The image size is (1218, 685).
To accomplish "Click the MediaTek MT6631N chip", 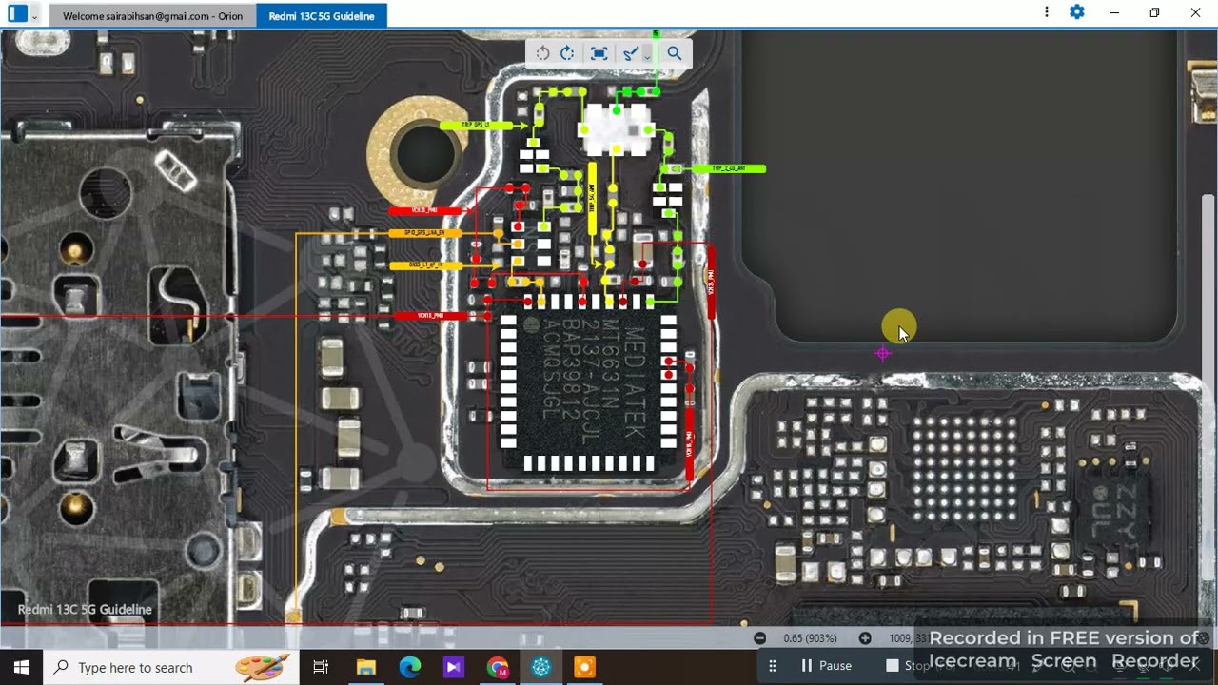I will tap(588, 384).
